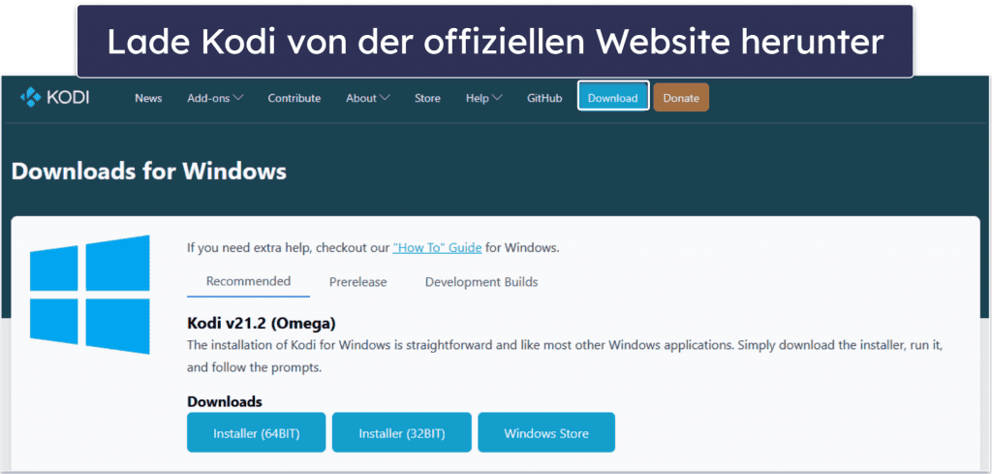992x474 pixels.
Task: Click the highlighted Download button
Action: click(613, 96)
